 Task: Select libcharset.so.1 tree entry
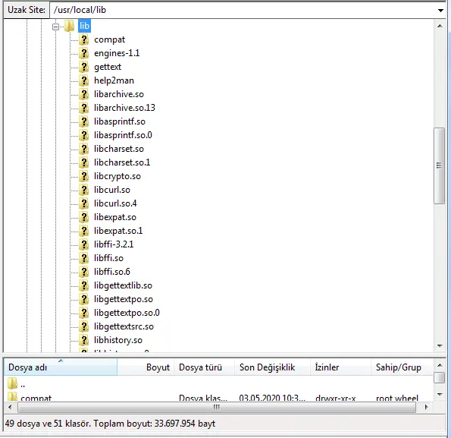tap(122, 162)
